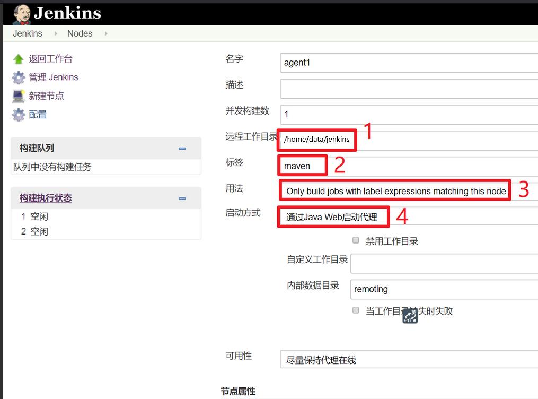The width and height of the screenshot is (538, 399).
Task: Click 队列中没有构建任务 text
Action: (52, 167)
